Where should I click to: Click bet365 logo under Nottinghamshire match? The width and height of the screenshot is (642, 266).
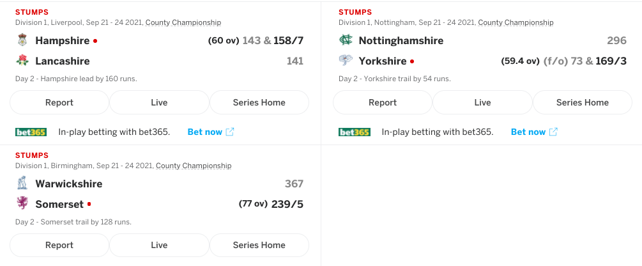coord(354,132)
